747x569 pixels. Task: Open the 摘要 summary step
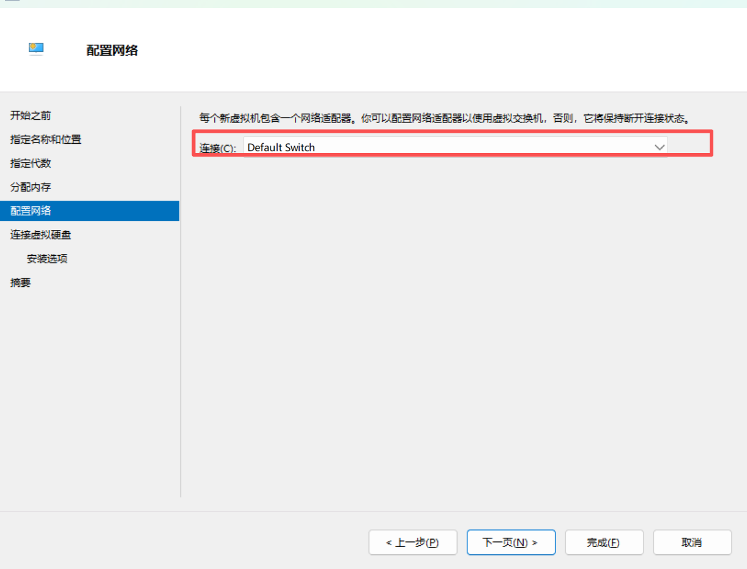coord(21,283)
